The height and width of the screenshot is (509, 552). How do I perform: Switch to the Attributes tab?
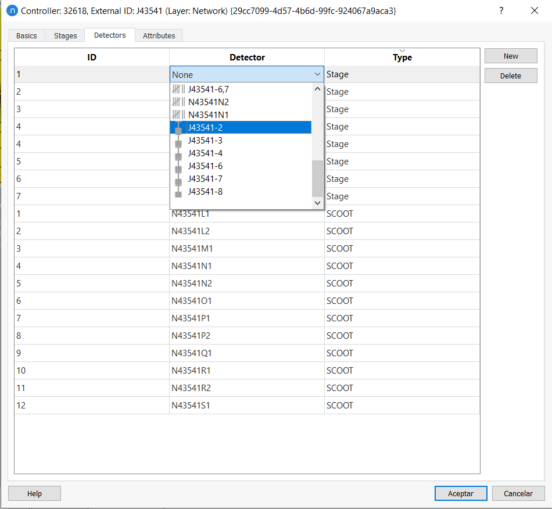pos(158,35)
